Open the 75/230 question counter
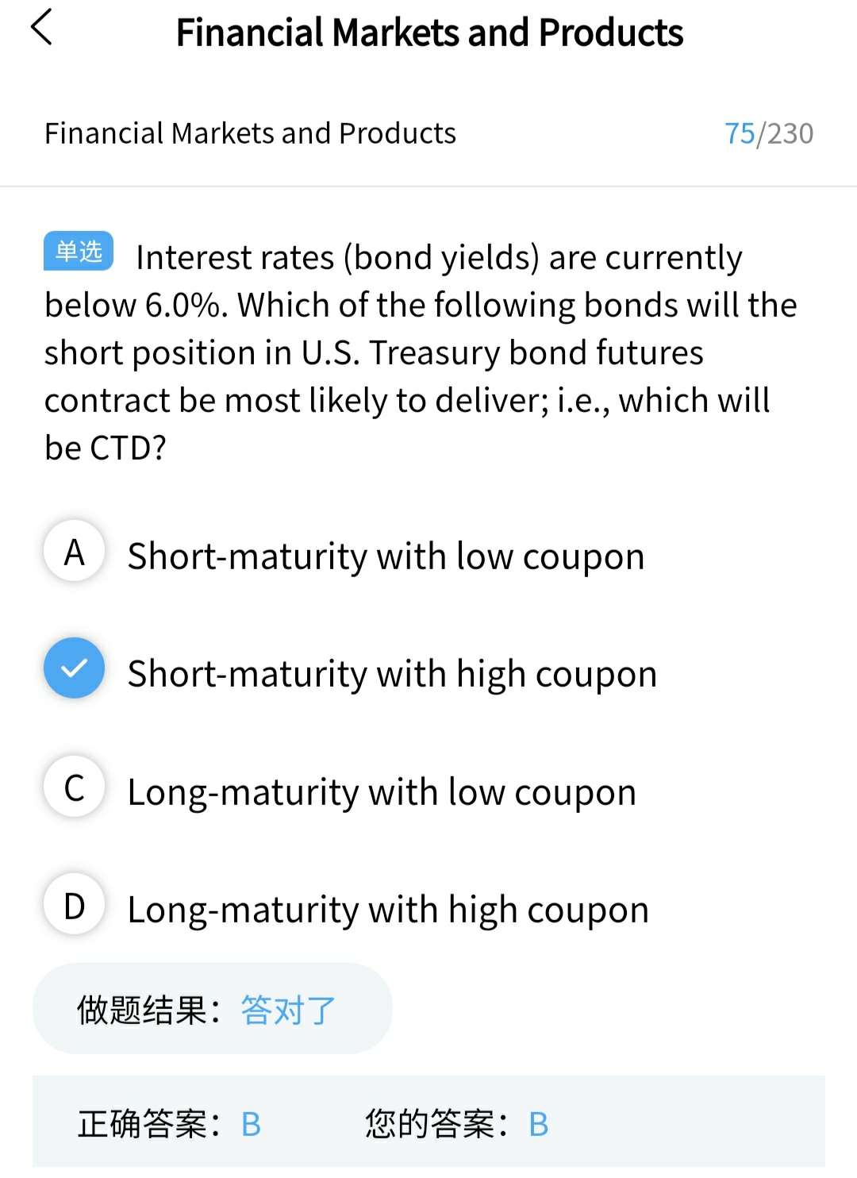857x1178 pixels. 769,133
